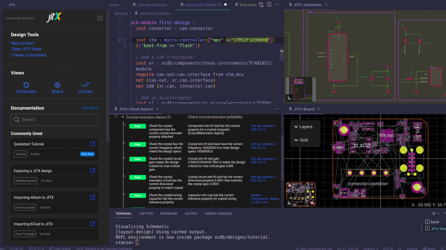Click the Live Share status bar item
The width and height of the screenshot is (446, 250).
click(60, 249)
